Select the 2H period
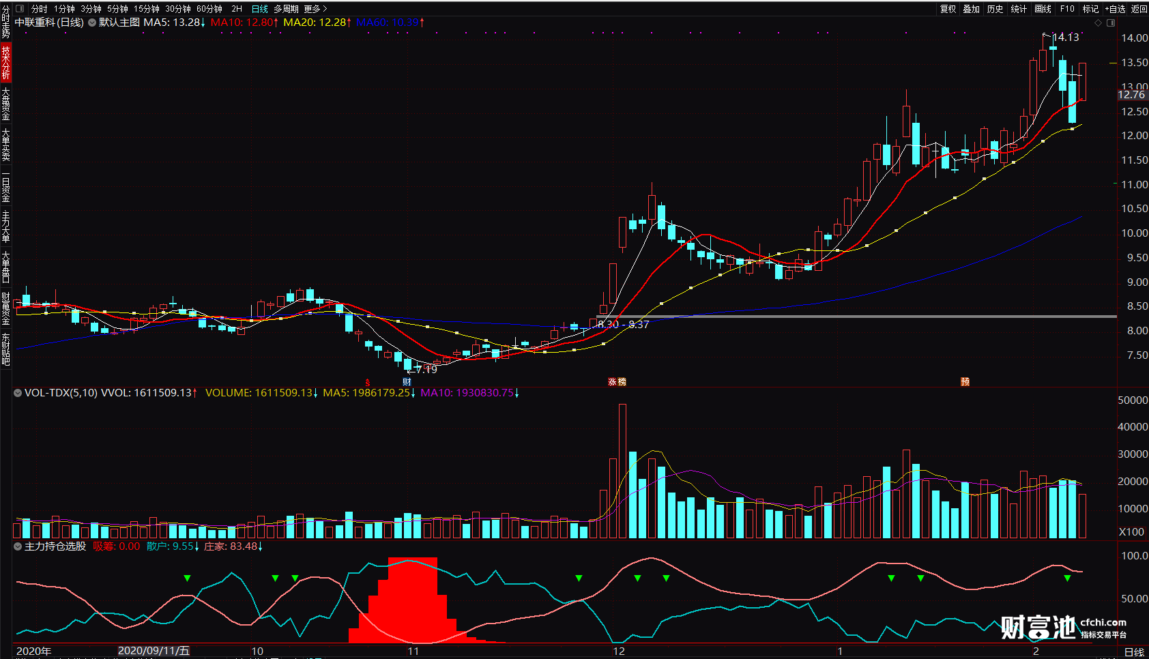 click(x=237, y=9)
